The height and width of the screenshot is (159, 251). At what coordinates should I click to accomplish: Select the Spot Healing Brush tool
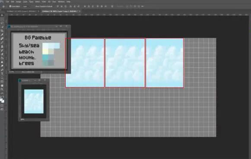(x=2, y=39)
